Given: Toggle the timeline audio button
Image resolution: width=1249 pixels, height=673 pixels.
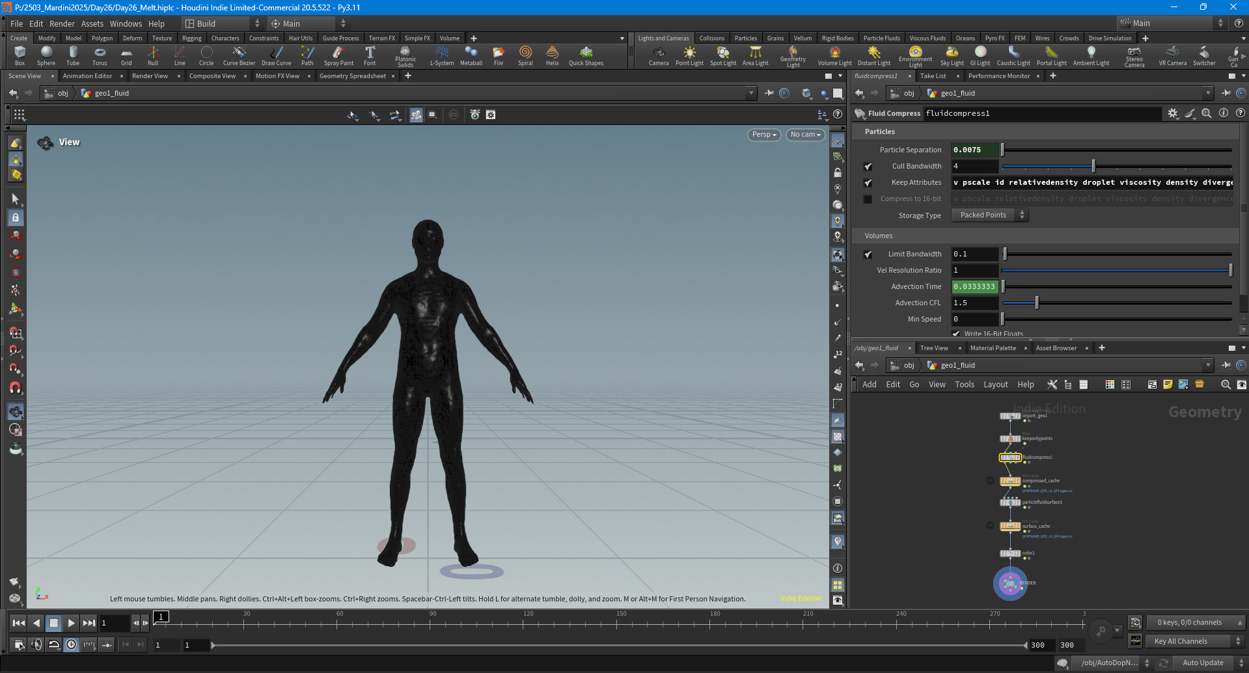Looking at the screenshot, I should 36,644.
